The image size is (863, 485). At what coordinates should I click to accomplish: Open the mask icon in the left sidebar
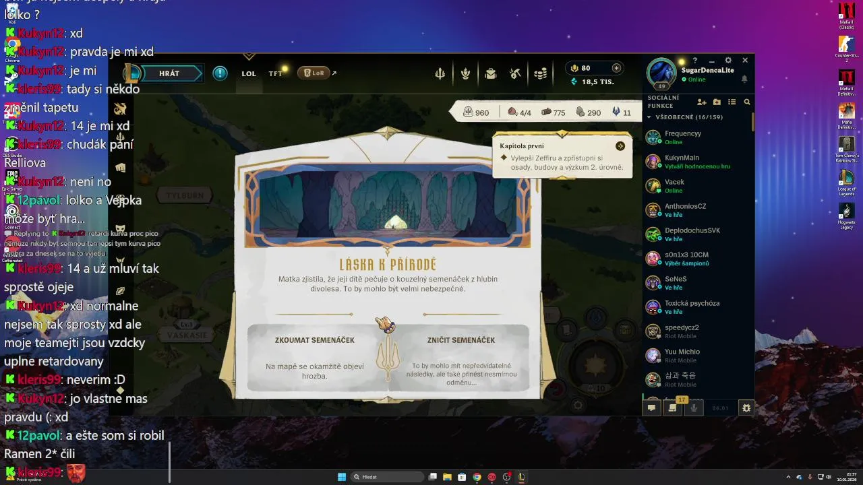(x=121, y=229)
